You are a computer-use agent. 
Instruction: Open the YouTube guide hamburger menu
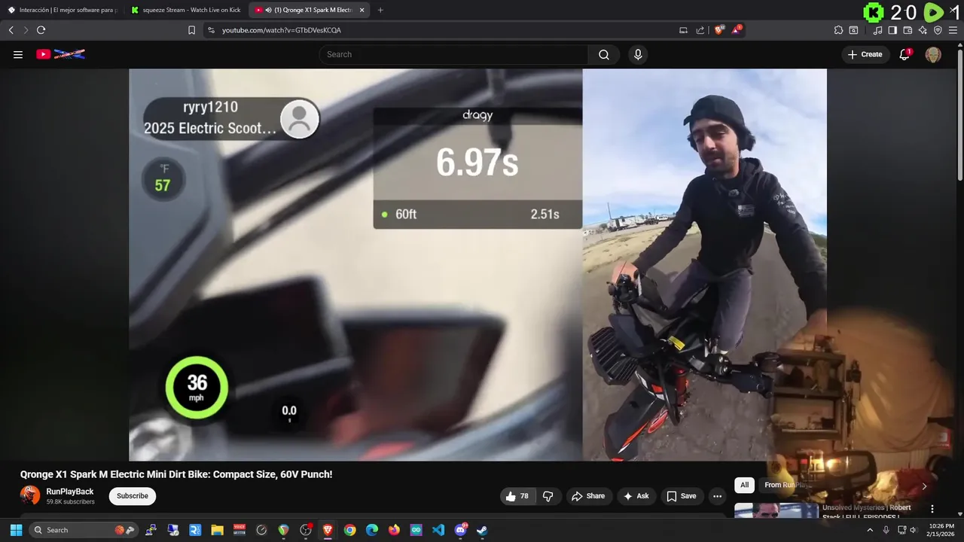(18, 54)
